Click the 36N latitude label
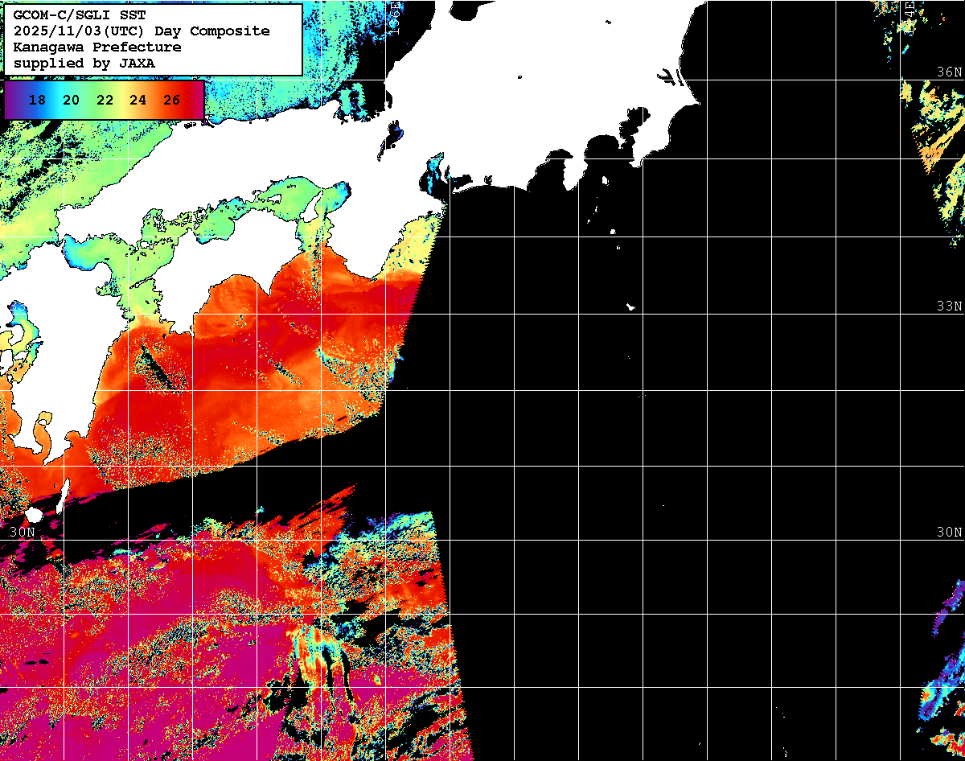The height and width of the screenshot is (761, 965). pos(949,72)
